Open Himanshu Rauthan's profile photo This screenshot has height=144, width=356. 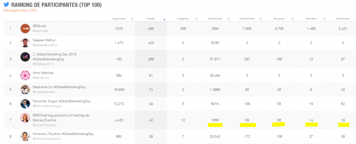click(x=25, y=136)
